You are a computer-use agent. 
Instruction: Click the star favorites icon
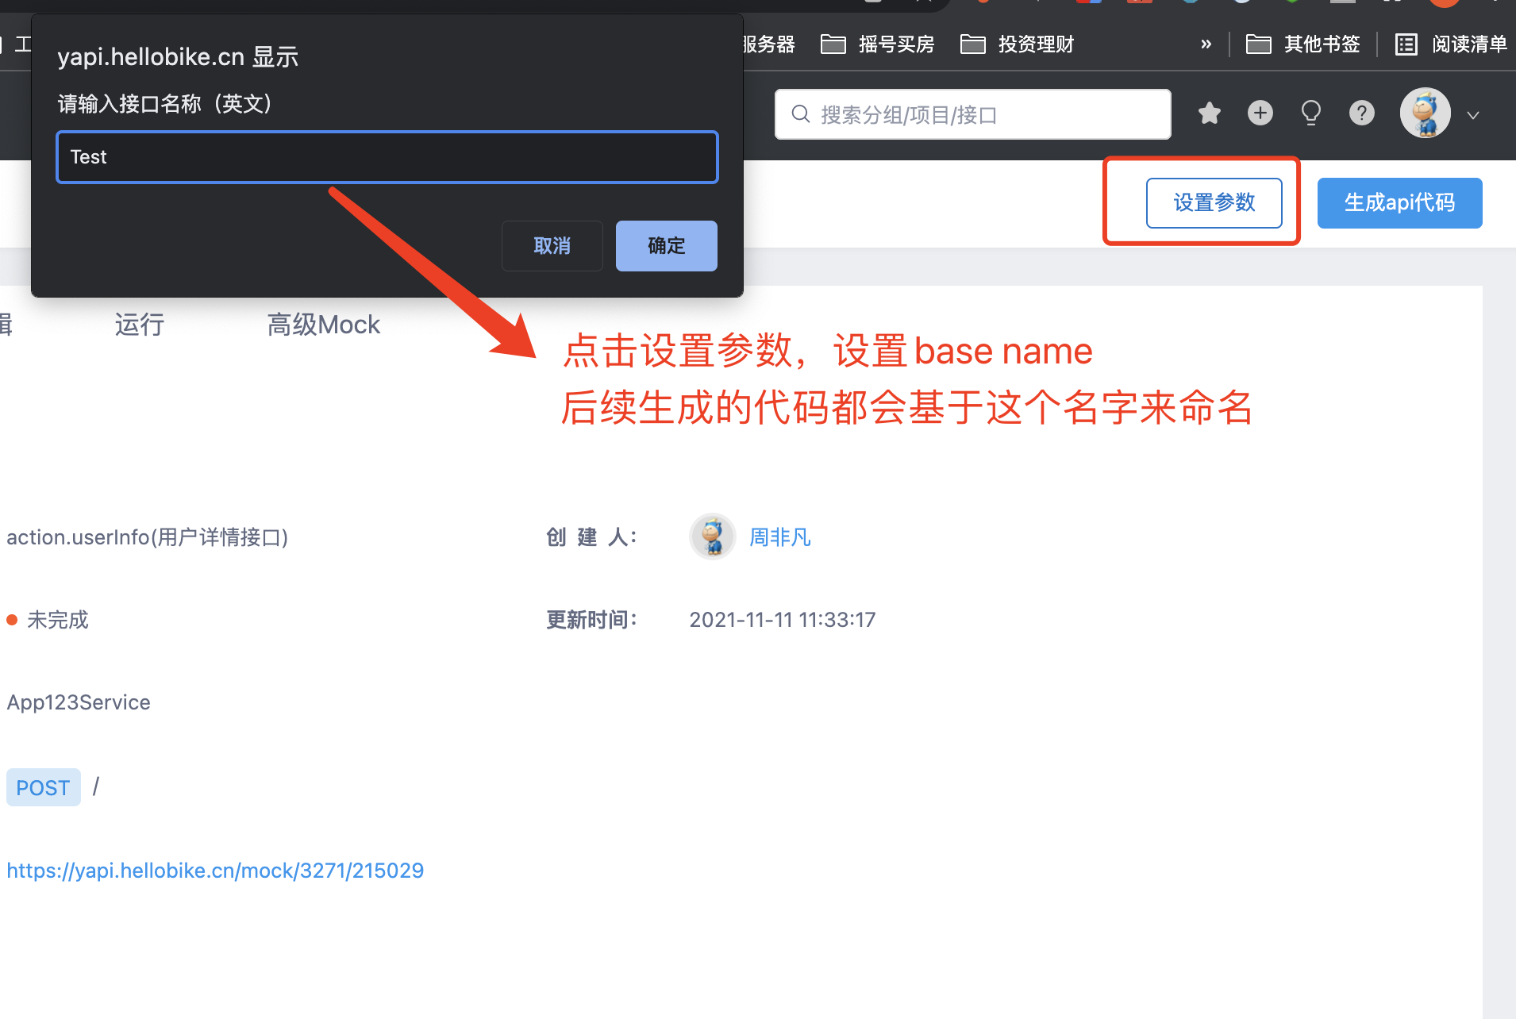(1209, 113)
